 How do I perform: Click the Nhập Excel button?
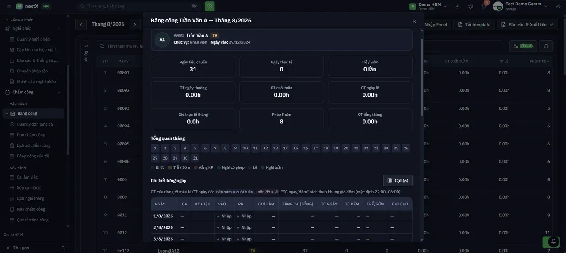click(436, 25)
